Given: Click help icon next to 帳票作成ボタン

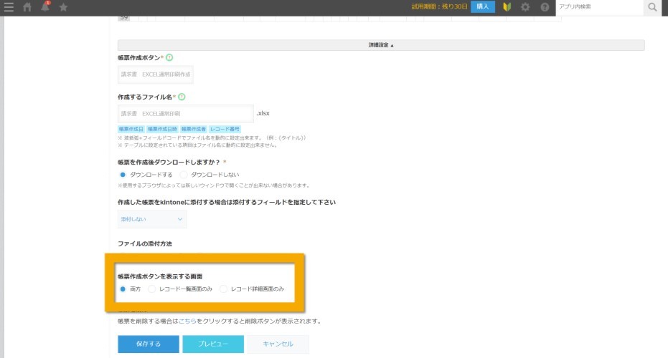Looking at the screenshot, I should (169, 57).
